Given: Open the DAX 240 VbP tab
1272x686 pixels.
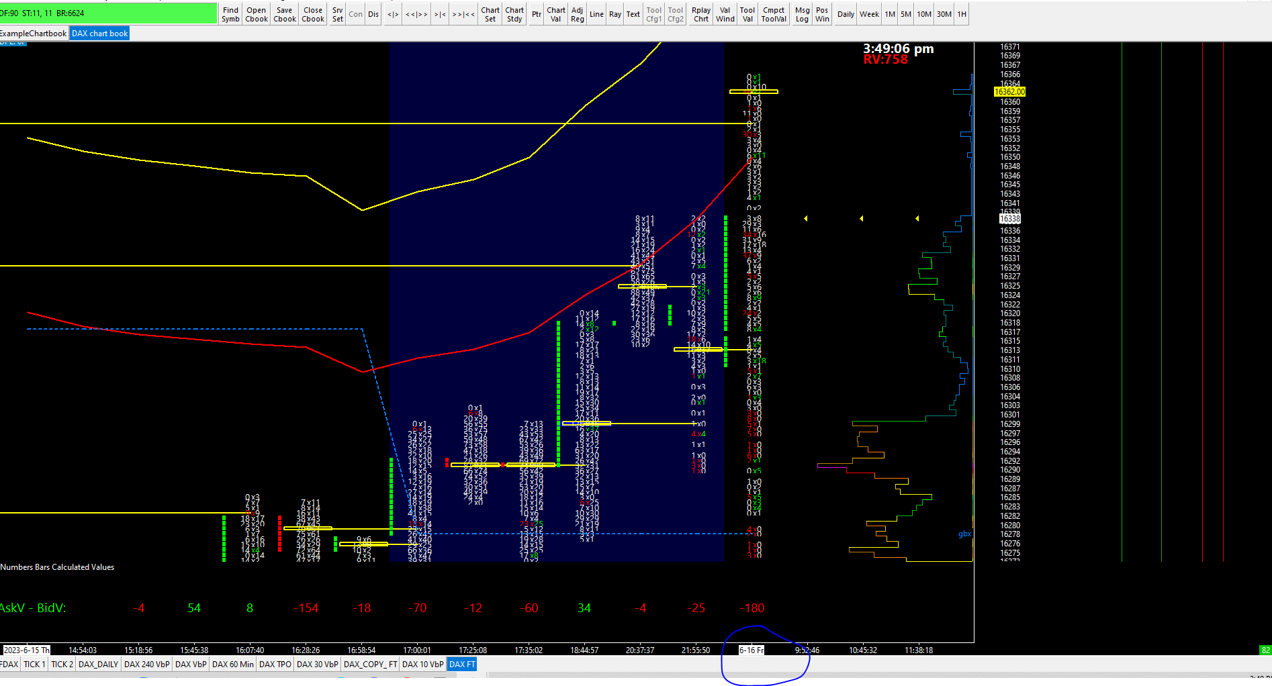Looking at the screenshot, I should [x=147, y=665].
